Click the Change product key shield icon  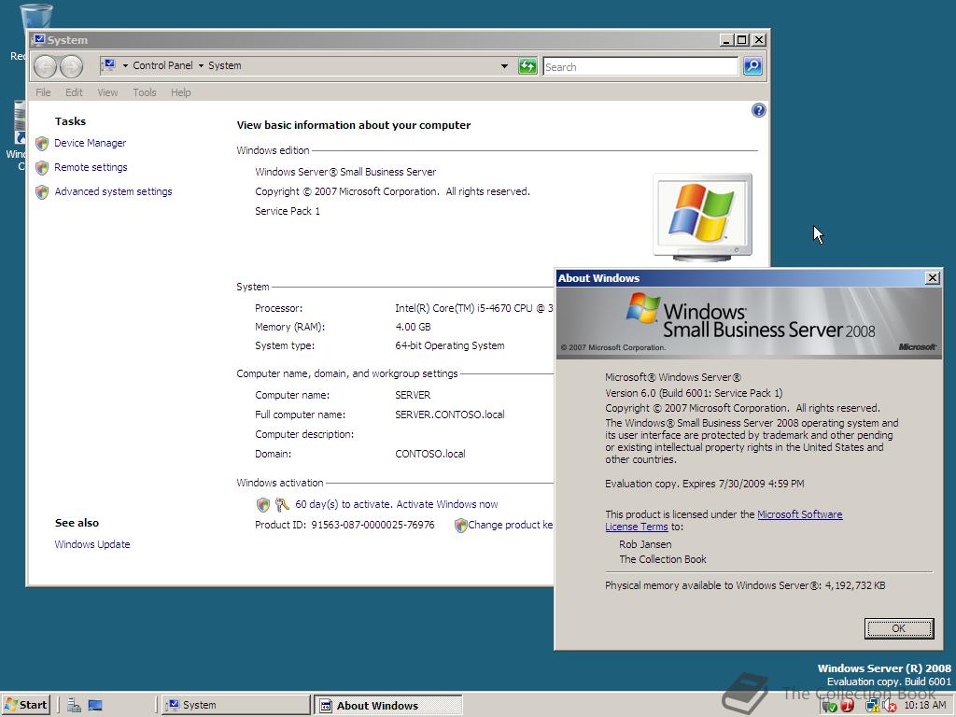click(461, 525)
